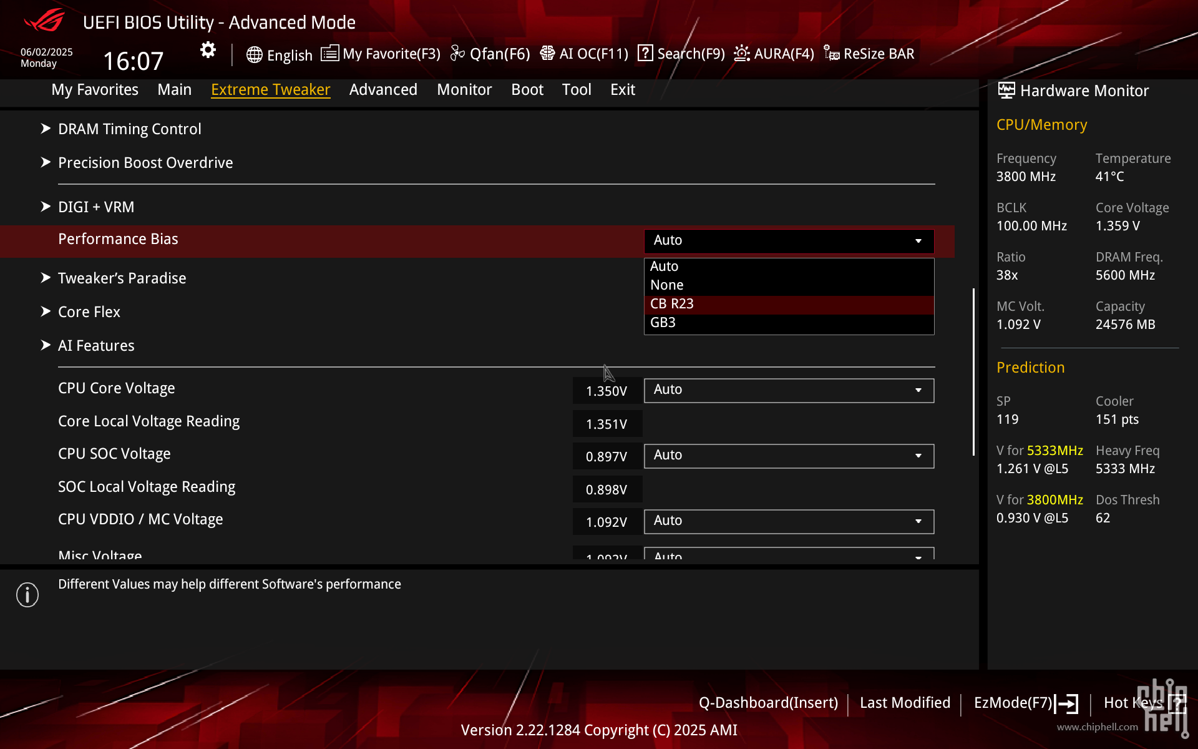Click SOC Local Voltage Reading 0.898V

coord(606,490)
